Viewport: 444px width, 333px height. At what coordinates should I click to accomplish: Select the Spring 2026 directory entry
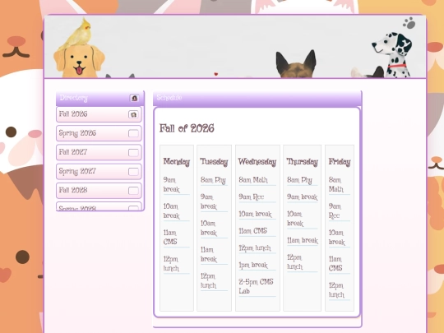(x=99, y=133)
